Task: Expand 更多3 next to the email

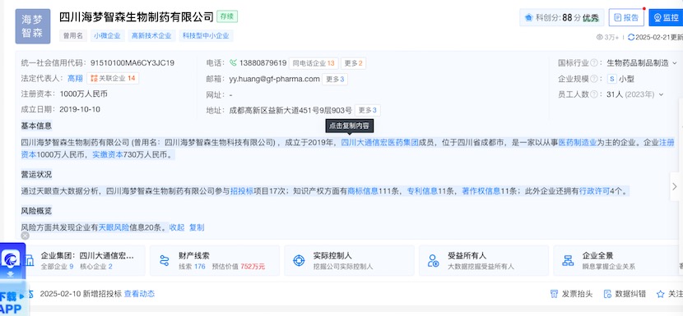Action: pyautogui.click(x=335, y=79)
